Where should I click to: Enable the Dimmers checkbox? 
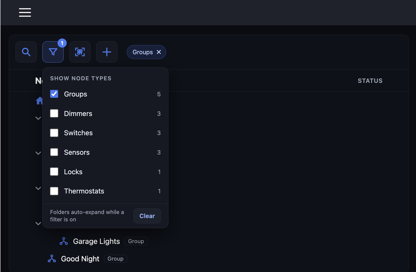54,113
